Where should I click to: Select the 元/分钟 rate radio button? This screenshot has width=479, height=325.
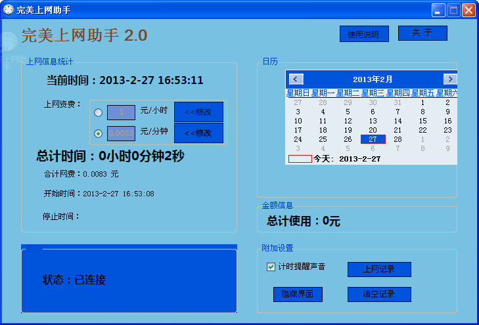[98, 133]
